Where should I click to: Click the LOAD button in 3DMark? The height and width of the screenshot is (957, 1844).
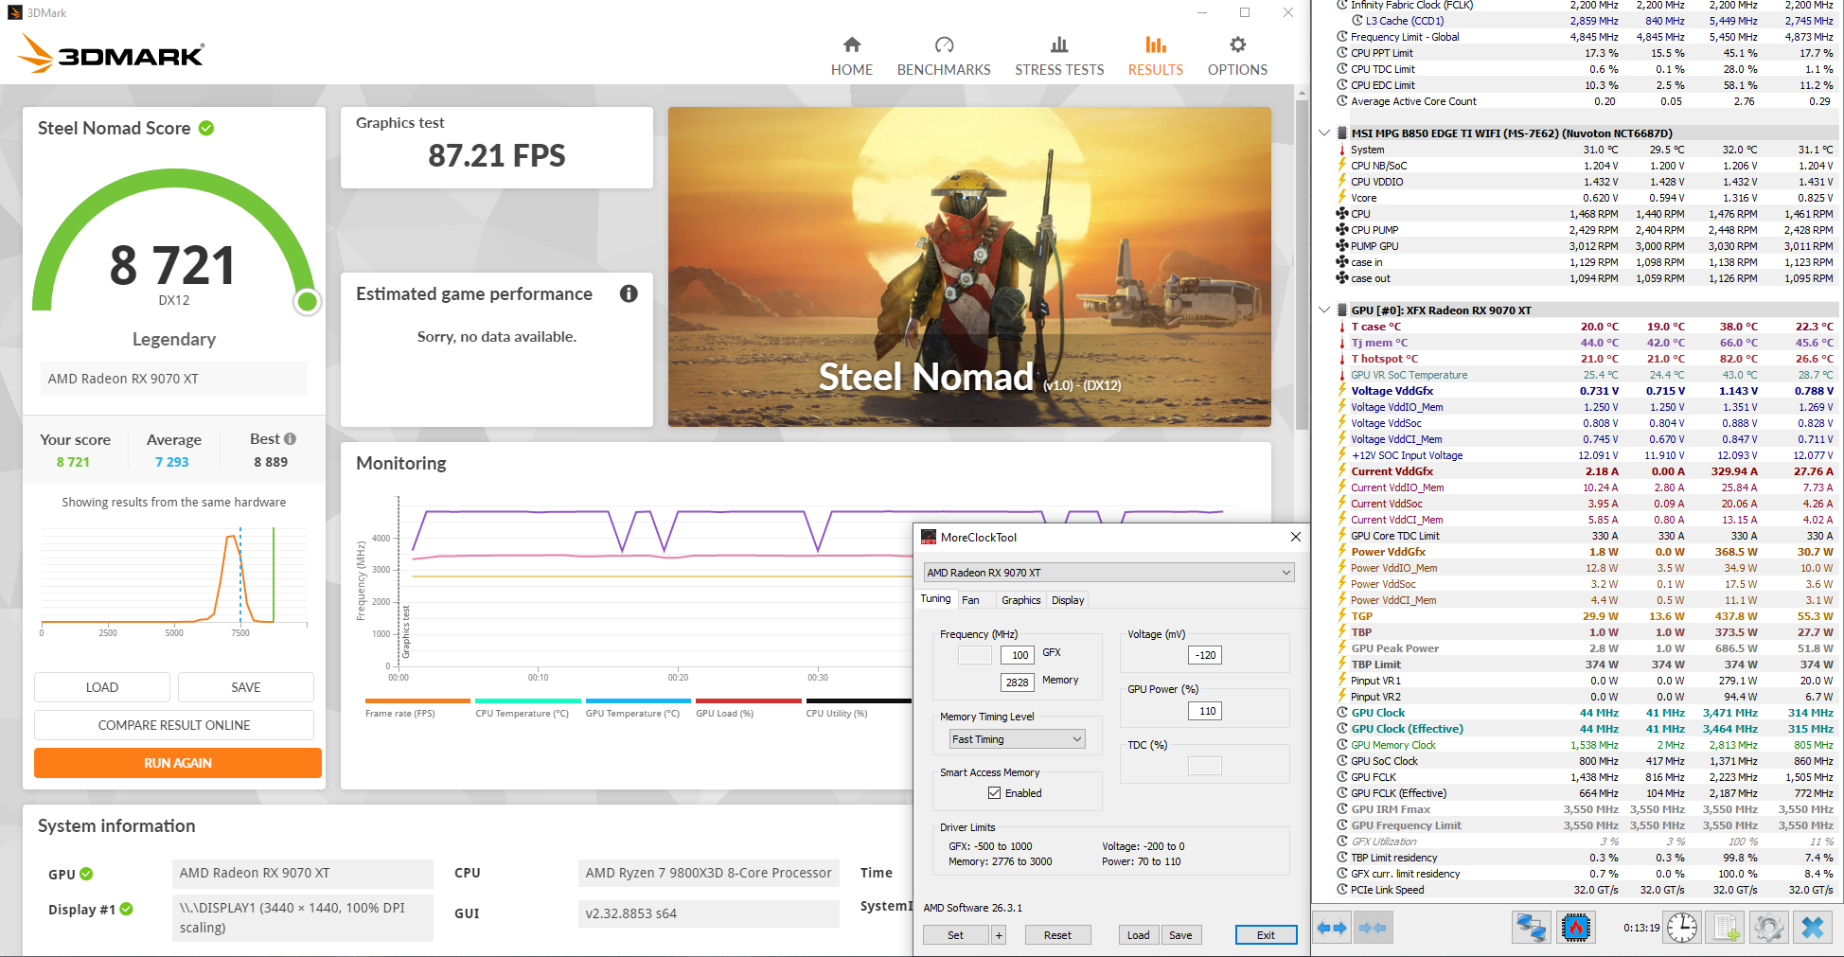click(102, 687)
